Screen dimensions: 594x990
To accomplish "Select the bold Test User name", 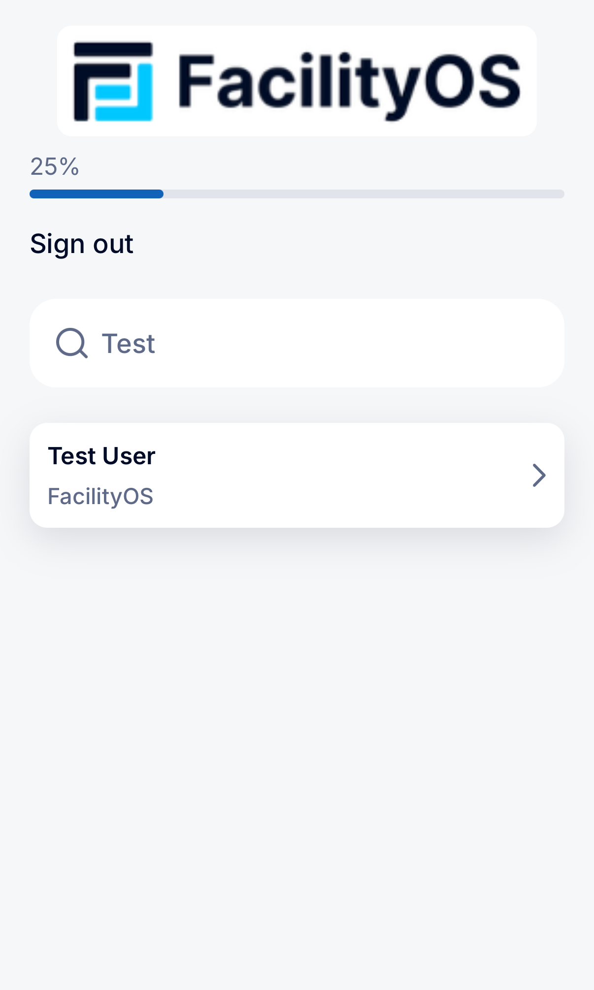I will [x=102, y=456].
